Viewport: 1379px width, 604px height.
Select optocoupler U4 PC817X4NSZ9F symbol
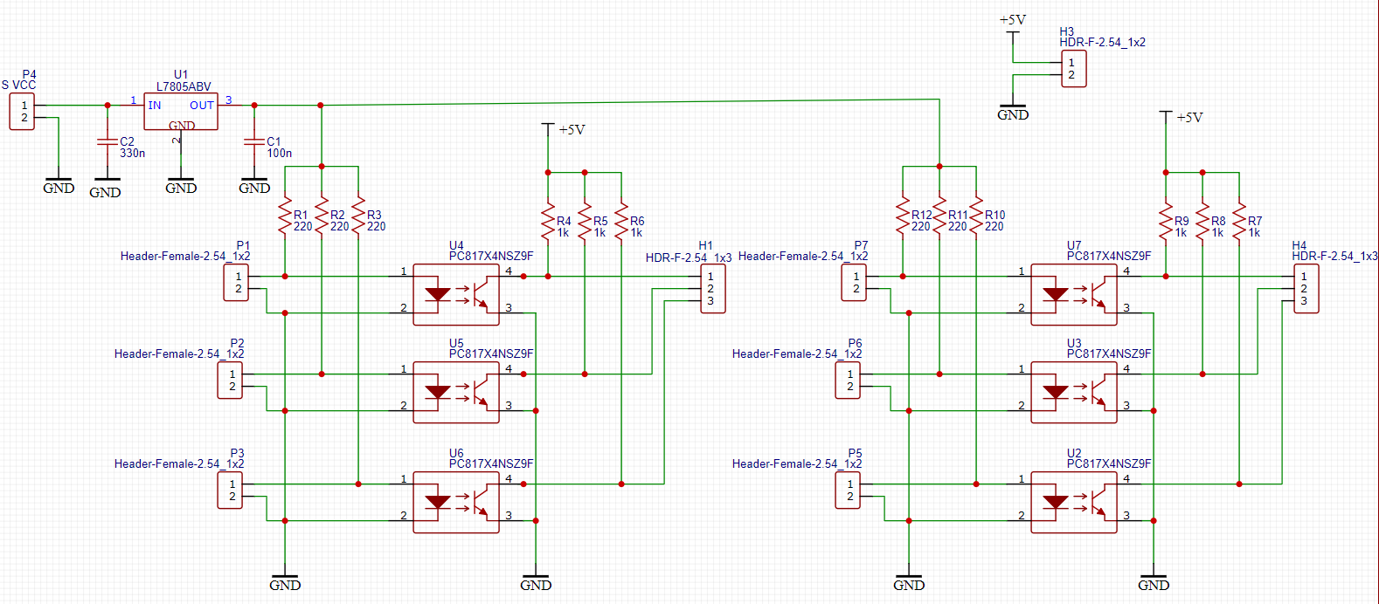[456, 295]
